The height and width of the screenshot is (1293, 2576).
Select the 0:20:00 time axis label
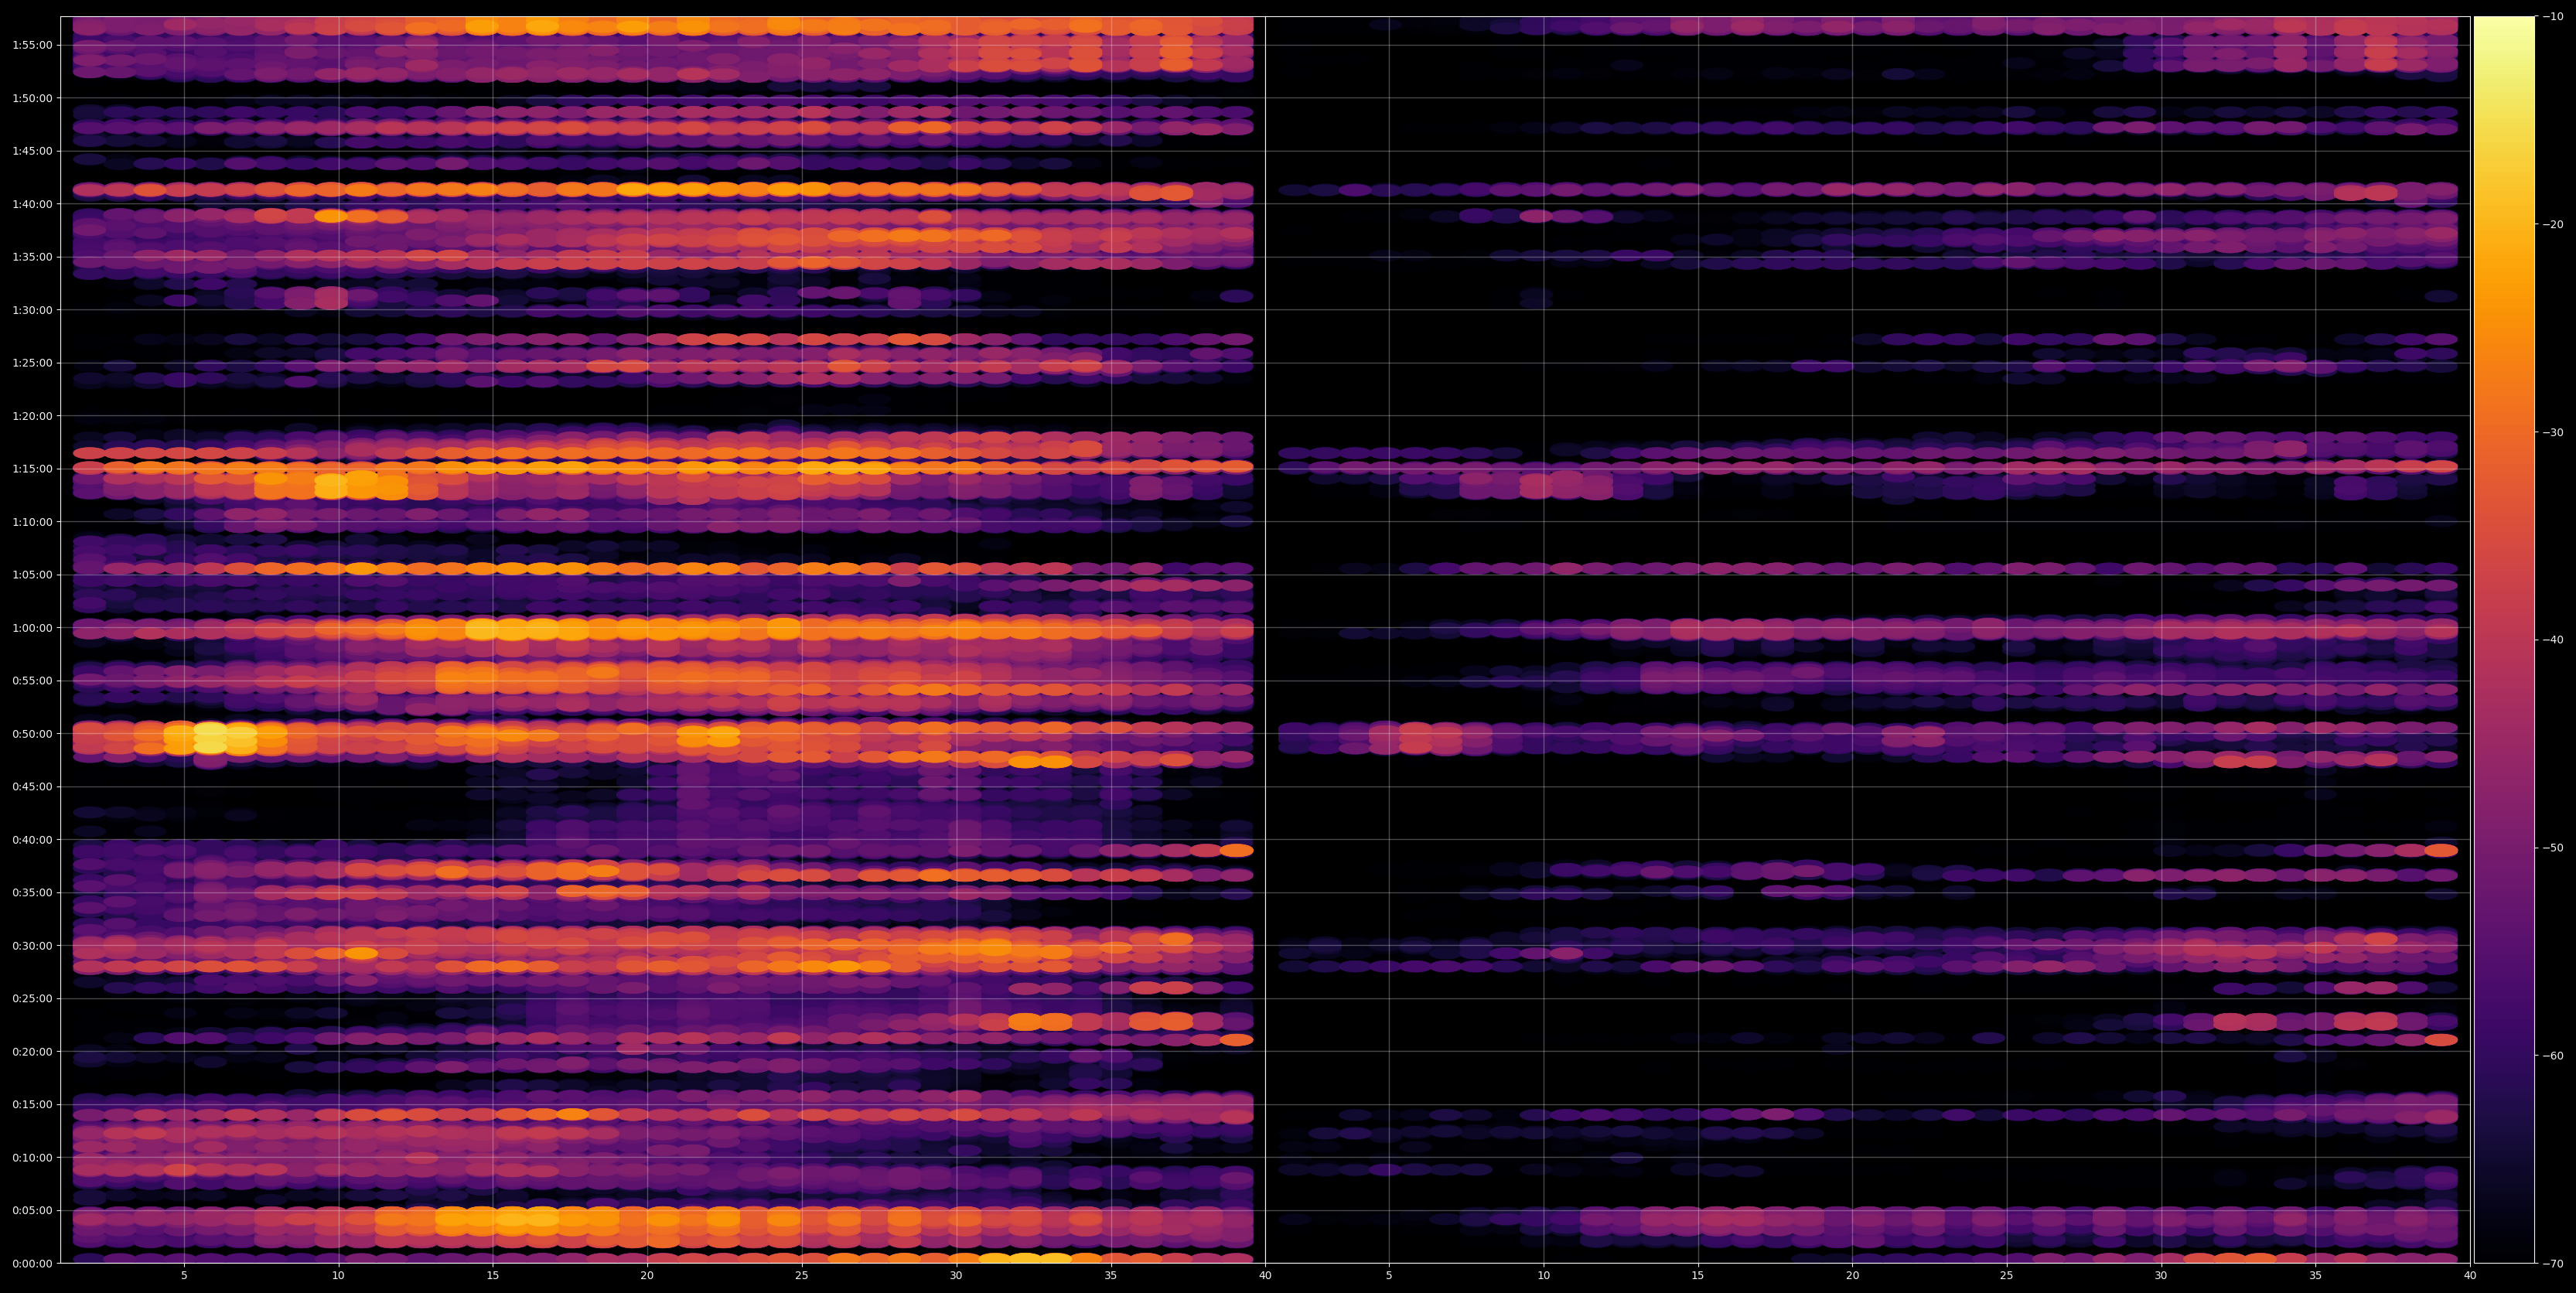pos(32,1051)
